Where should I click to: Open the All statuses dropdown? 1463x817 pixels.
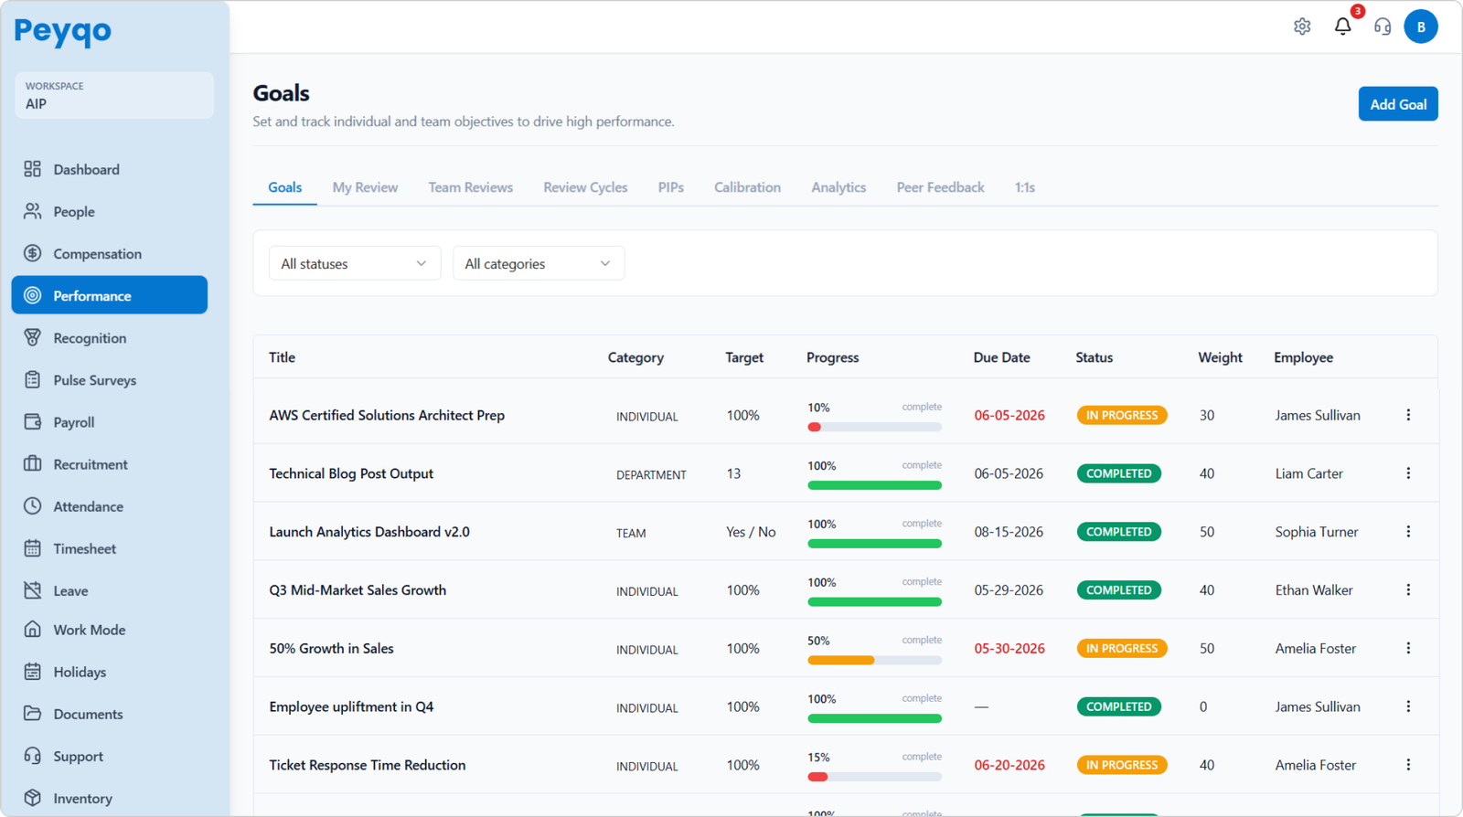(x=355, y=263)
